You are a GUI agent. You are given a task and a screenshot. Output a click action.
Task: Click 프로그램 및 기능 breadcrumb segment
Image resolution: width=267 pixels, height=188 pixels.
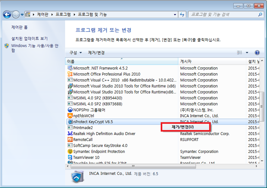92,14
